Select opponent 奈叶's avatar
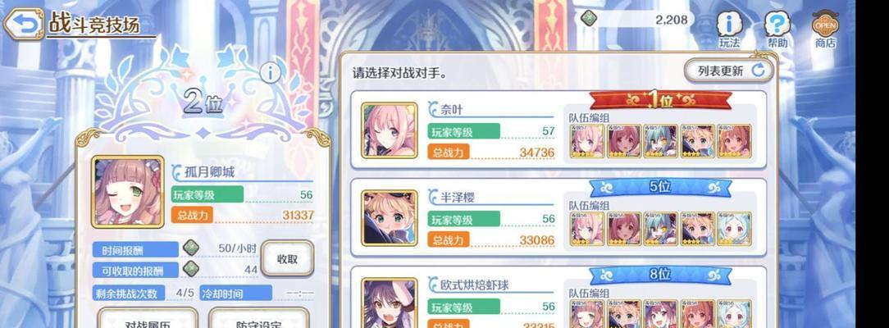 click(390, 130)
